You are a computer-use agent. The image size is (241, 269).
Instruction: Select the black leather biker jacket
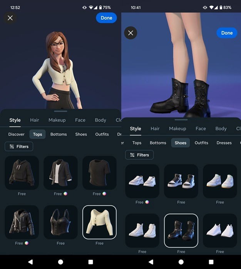pyautogui.click(x=22, y=222)
